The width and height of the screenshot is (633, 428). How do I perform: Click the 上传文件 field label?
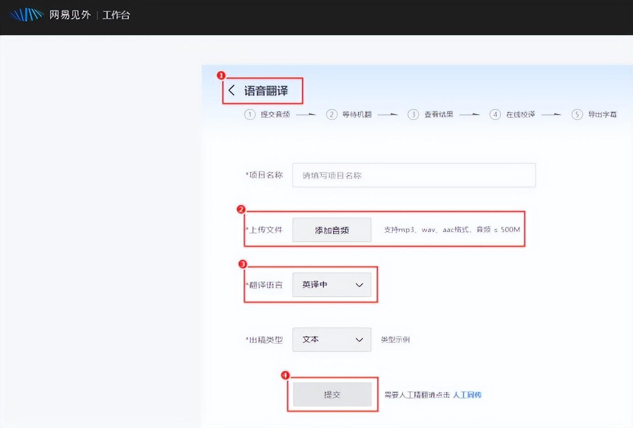tap(264, 230)
